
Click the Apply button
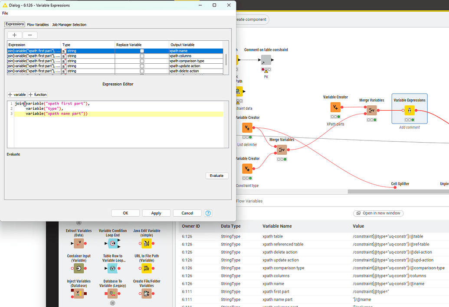156,213
